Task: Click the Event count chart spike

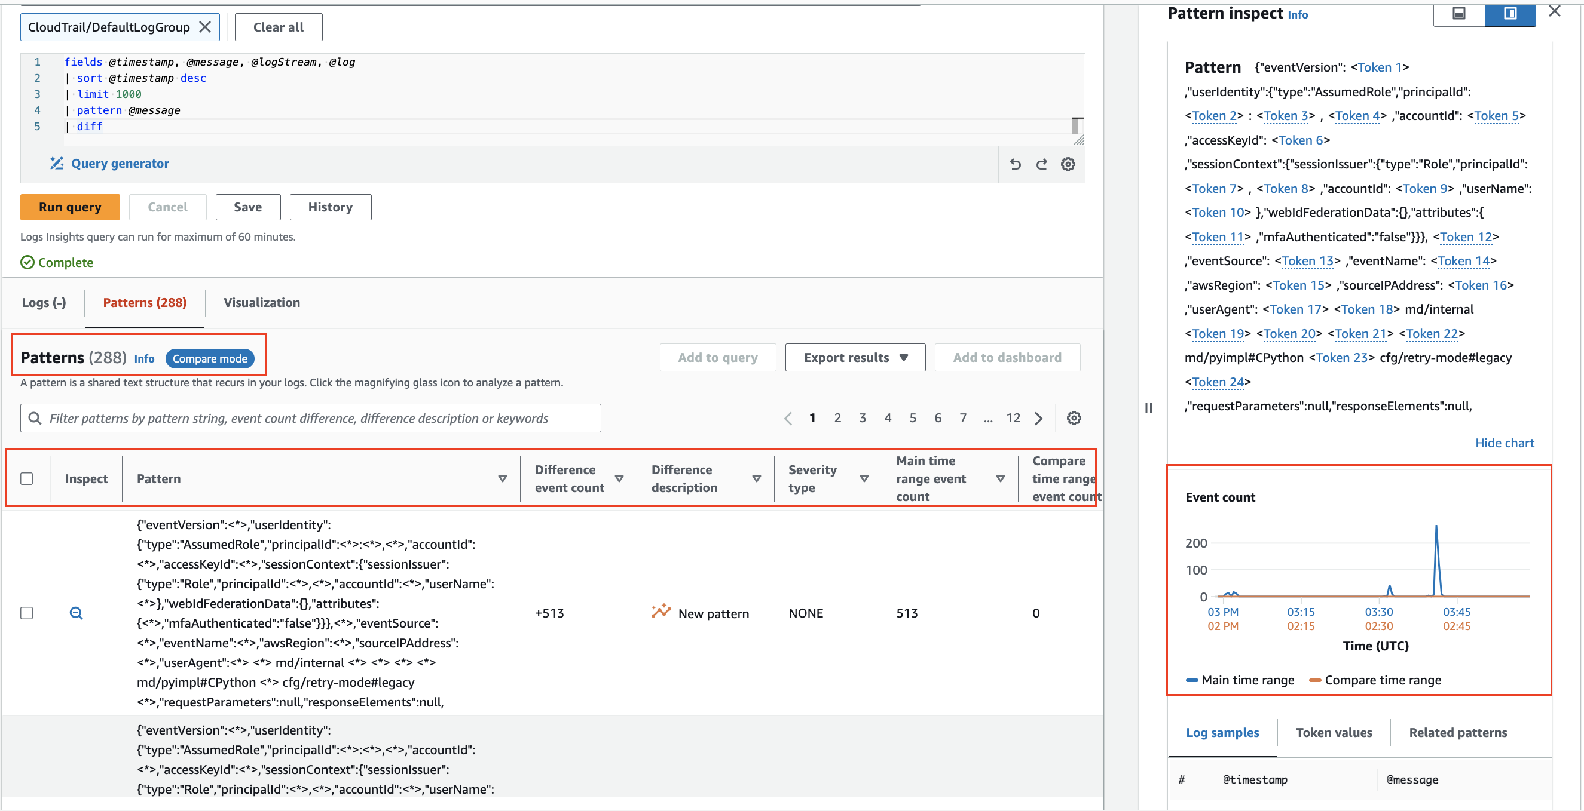Action: (x=1436, y=560)
